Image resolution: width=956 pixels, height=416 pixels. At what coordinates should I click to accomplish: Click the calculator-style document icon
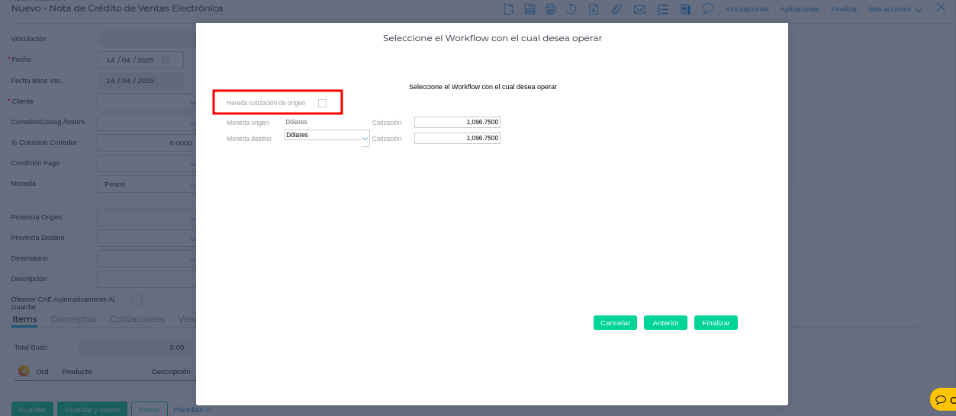(x=685, y=9)
